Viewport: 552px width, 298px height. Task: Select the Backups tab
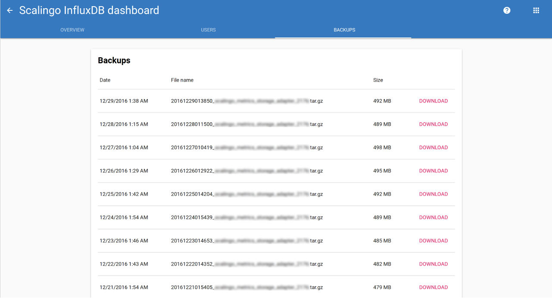[344, 30]
